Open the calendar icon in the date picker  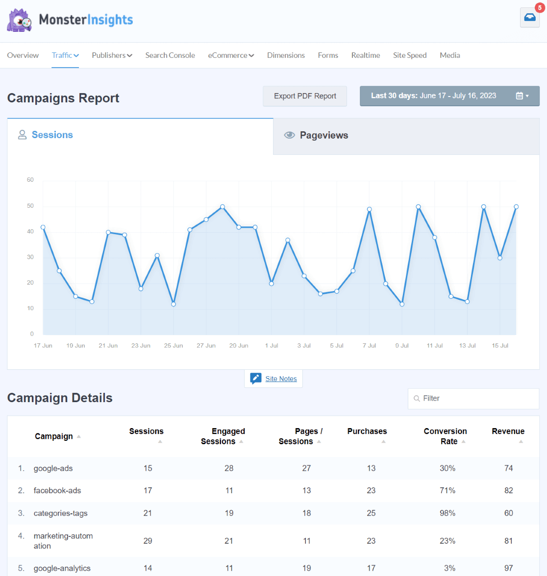(520, 96)
